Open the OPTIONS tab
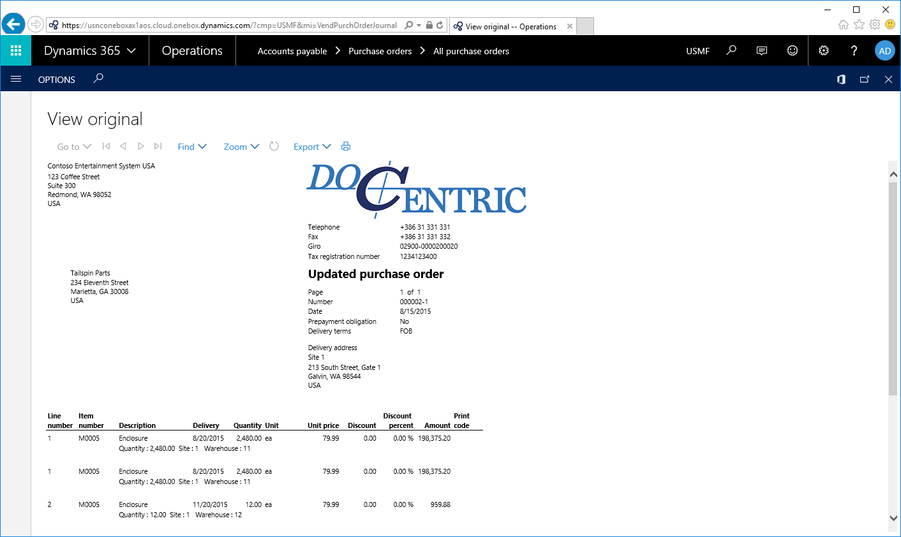 pos(57,80)
